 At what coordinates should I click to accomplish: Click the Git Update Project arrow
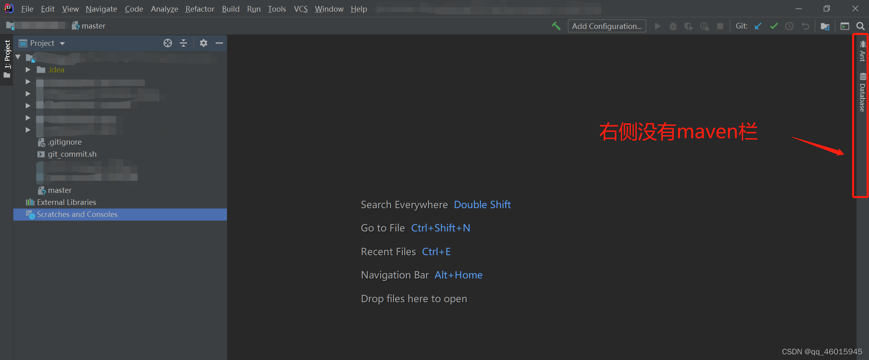758,26
